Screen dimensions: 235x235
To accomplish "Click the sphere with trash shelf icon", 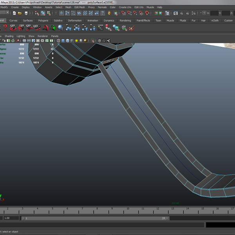I will [x=61, y=28].
